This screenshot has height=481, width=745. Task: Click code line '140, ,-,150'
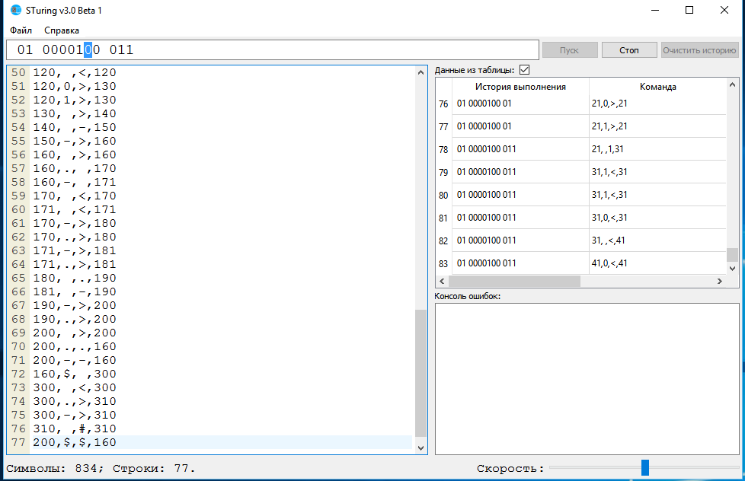tap(75, 127)
